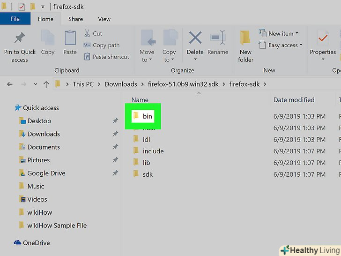
Task: Sort by Date modified column header
Action: (x=294, y=100)
